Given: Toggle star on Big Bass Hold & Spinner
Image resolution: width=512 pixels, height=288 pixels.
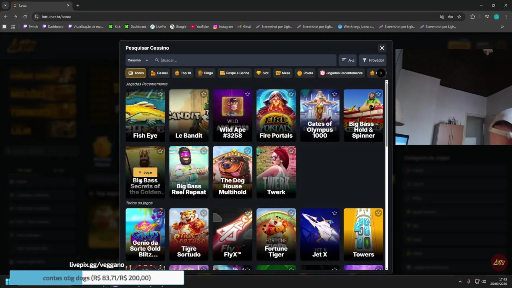Looking at the screenshot, I should 378,94.
